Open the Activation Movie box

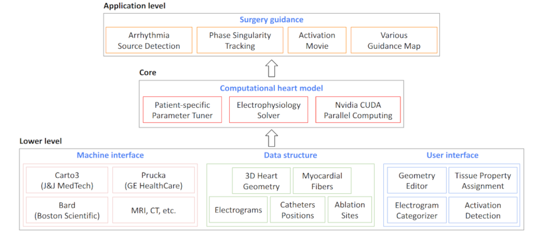pos(317,41)
